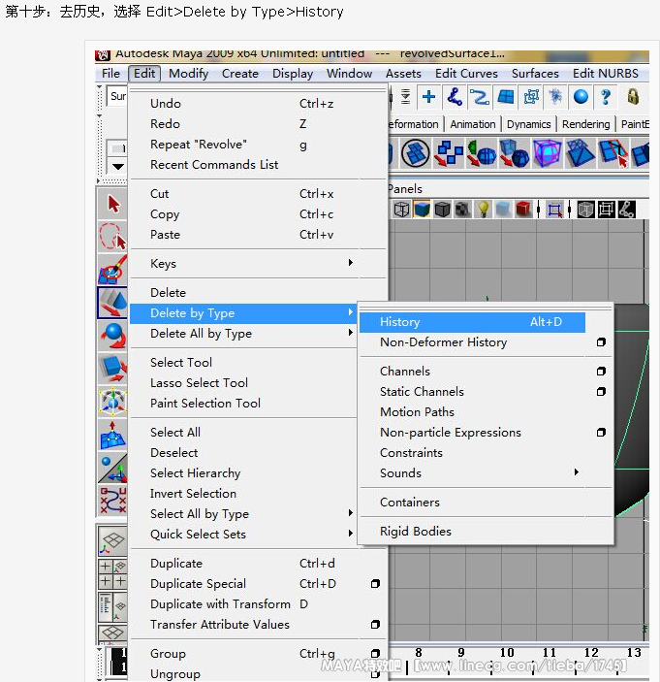Toggle isolate select icon in viewport
The image size is (660, 682).
click(x=555, y=211)
